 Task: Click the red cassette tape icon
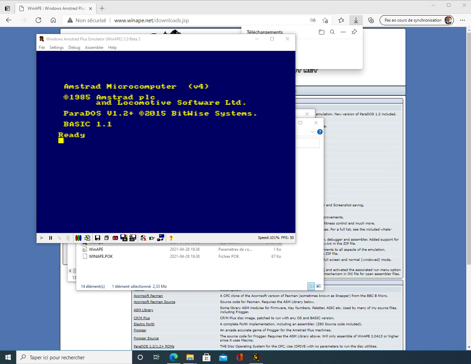pos(115,238)
